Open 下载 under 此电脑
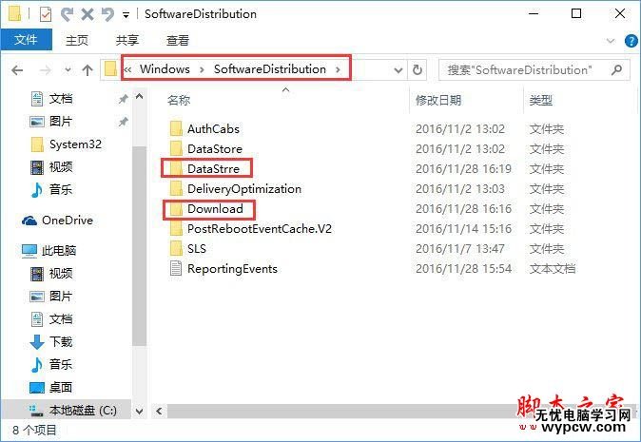The height and width of the screenshot is (442, 641). [61, 342]
